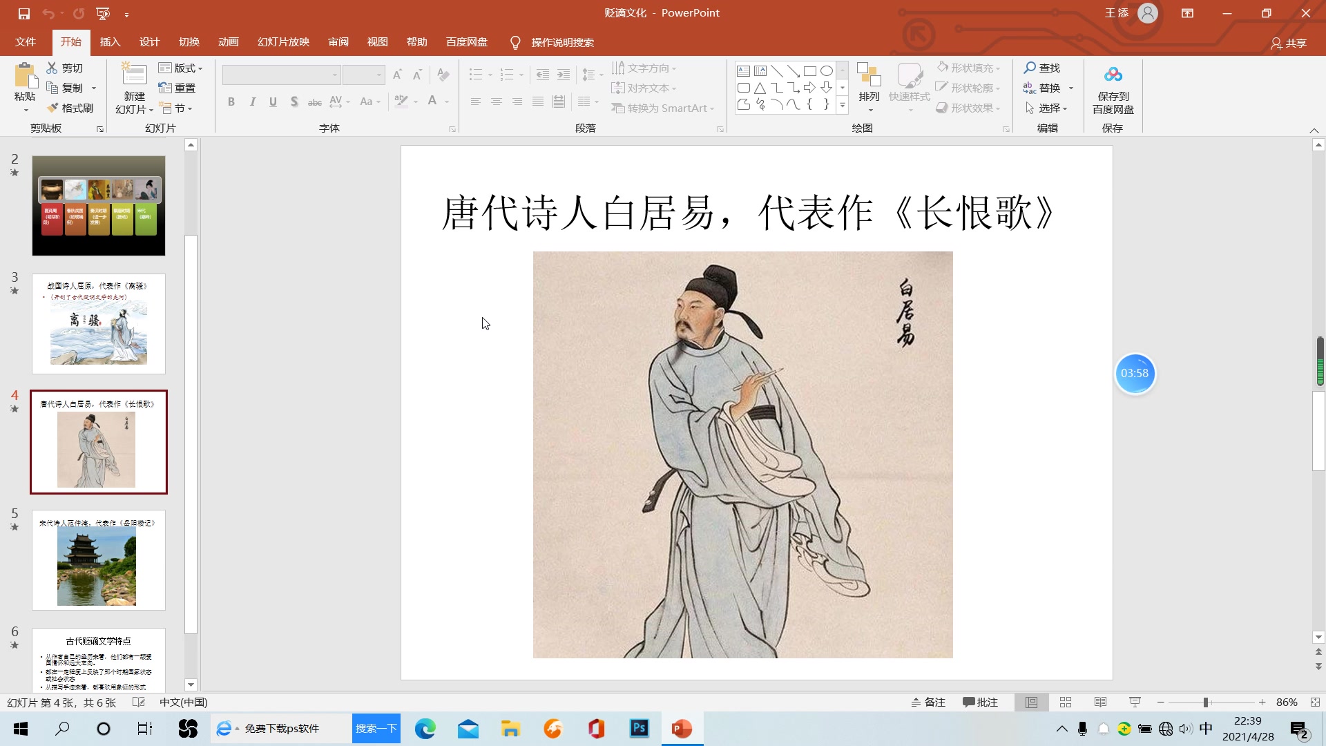Center the paragraph text

click(497, 102)
